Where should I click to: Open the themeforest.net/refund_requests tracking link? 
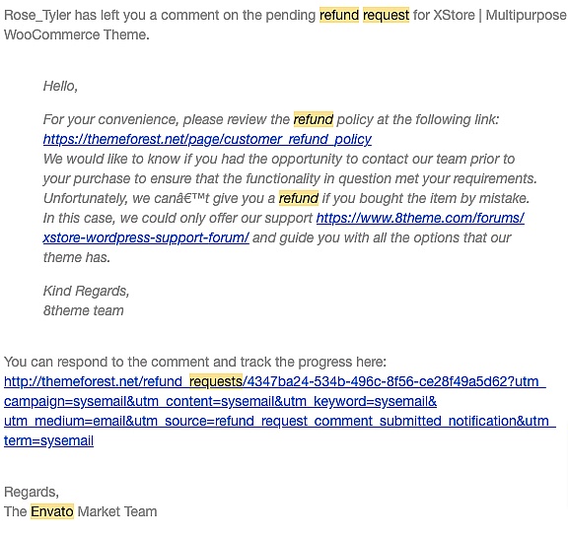tap(274, 381)
